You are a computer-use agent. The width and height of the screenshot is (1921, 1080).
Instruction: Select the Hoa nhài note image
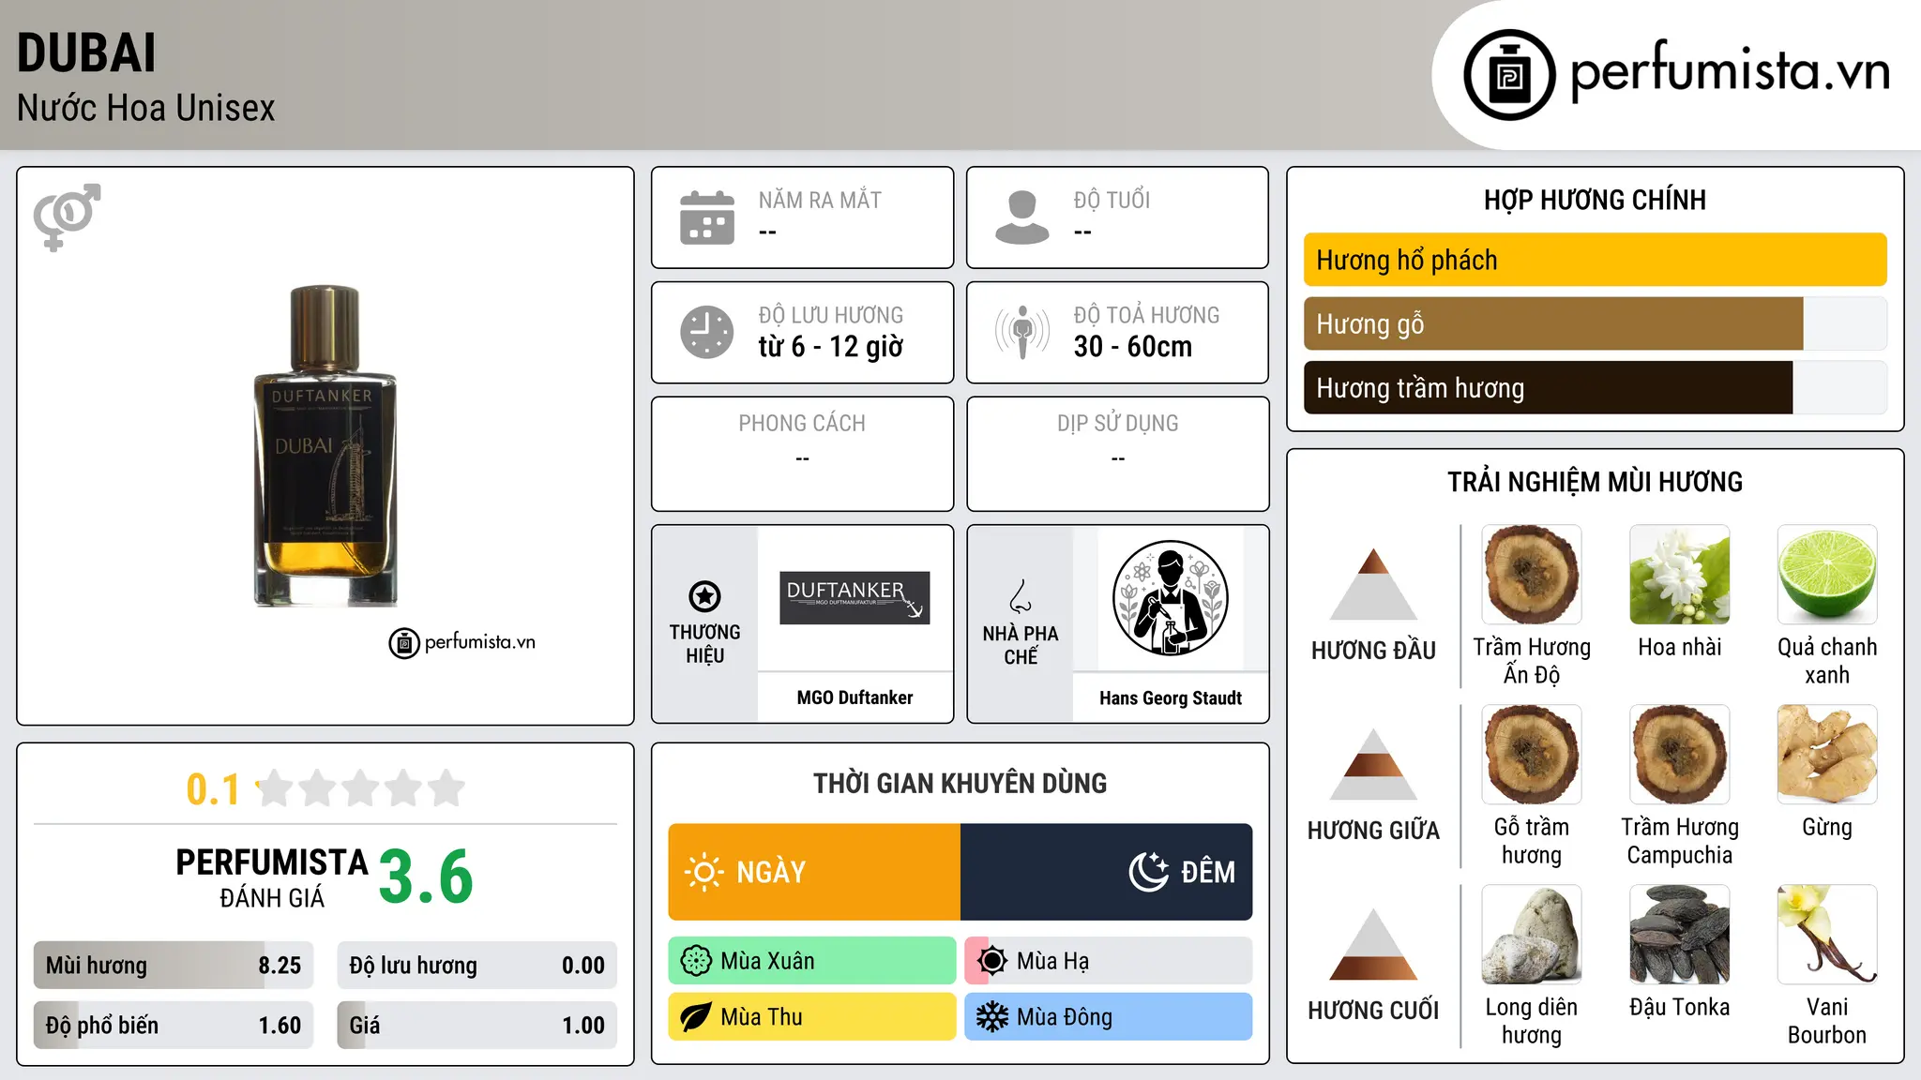pos(1679,575)
